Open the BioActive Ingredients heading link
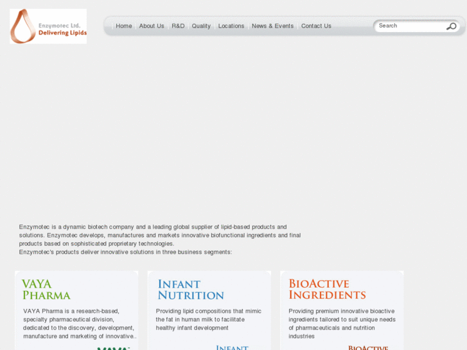This screenshot has height=350, width=467. pos(327,289)
